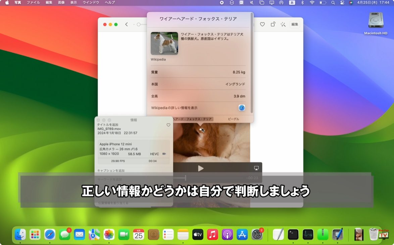This screenshot has height=245, width=394.
Task: Open Wikipedia details via Safari compass icon
Action: point(242,108)
